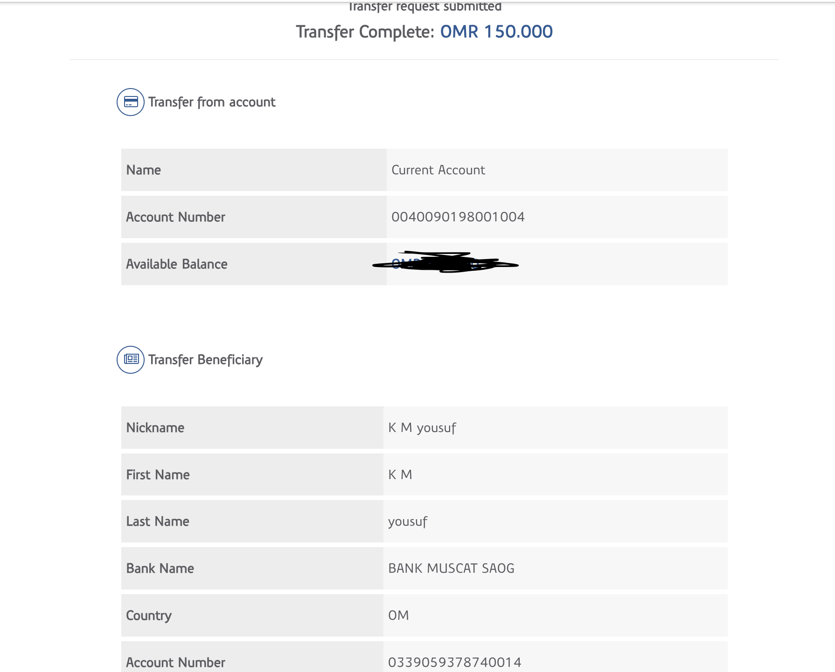
Task: Click the Bank Name field label
Action: click(160, 569)
